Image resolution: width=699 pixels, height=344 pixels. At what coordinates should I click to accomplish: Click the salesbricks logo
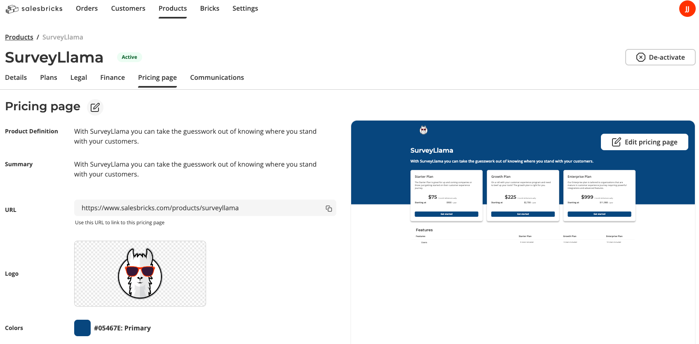(x=34, y=9)
